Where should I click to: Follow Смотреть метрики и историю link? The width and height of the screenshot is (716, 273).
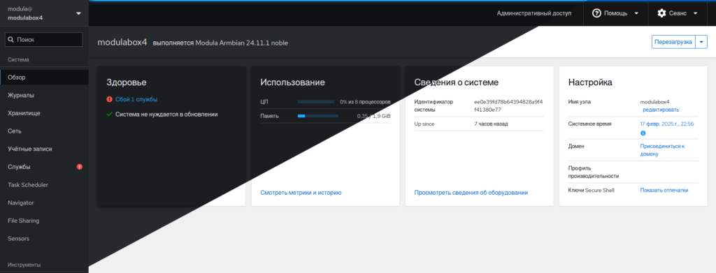click(301, 193)
